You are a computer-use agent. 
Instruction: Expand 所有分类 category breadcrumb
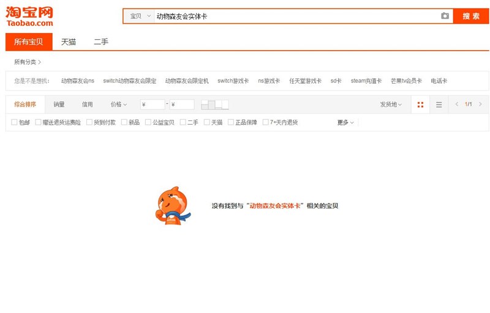click(x=28, y=62)
